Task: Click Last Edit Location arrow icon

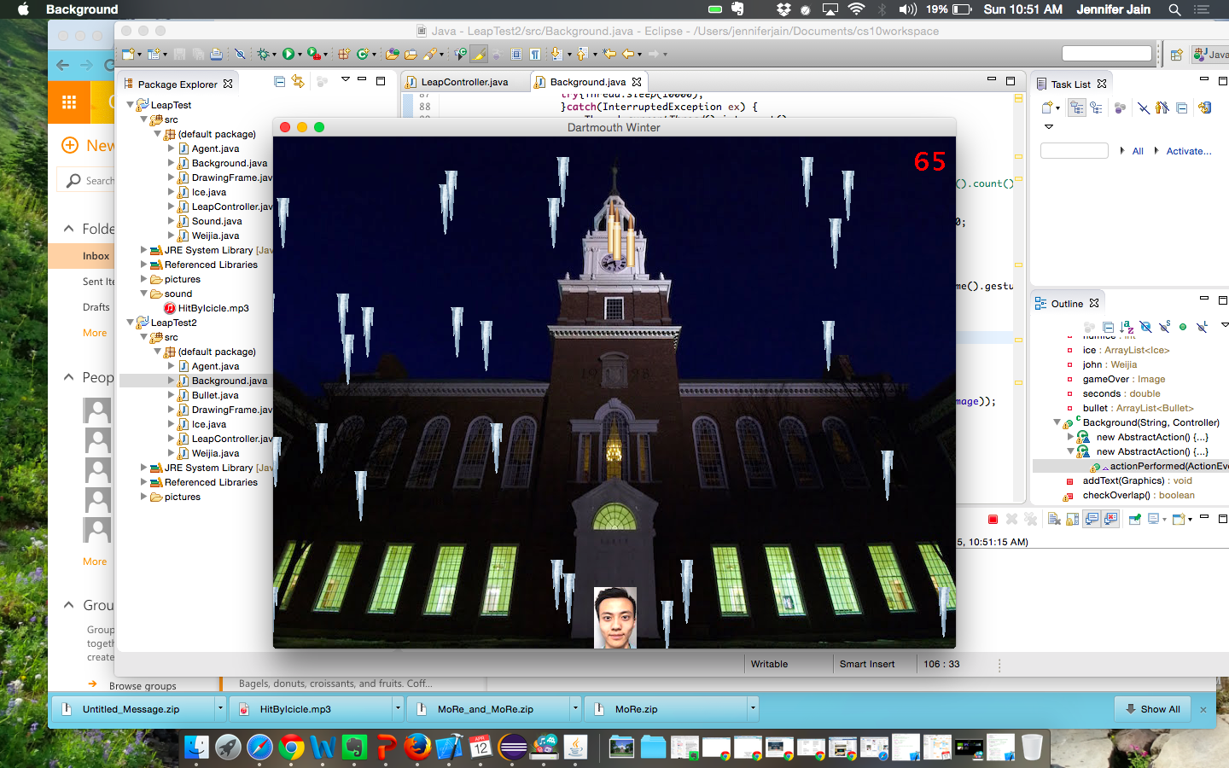Action: click(609, 54)
